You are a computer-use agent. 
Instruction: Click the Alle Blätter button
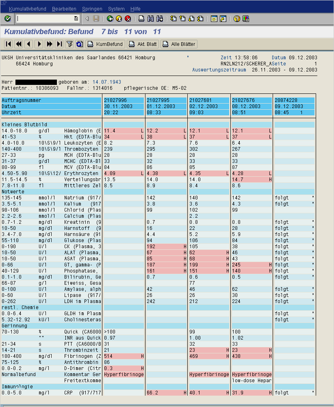(179, 44)
